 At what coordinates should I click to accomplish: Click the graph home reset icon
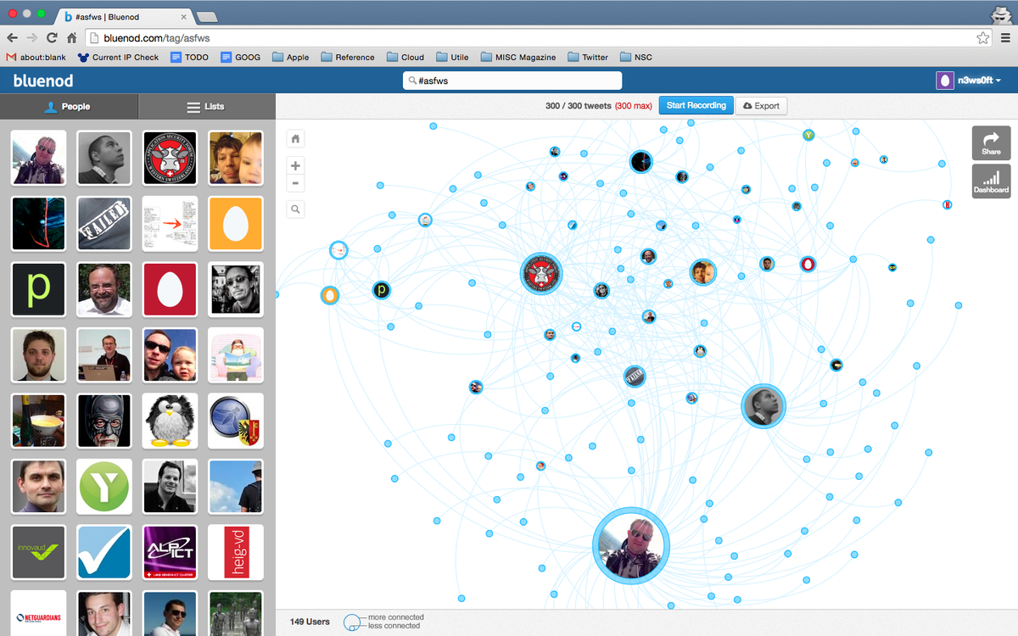click(295, 138)
